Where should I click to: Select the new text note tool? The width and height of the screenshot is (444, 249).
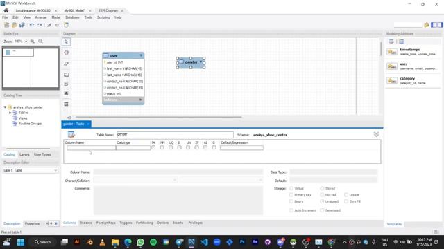click(67, 84)
